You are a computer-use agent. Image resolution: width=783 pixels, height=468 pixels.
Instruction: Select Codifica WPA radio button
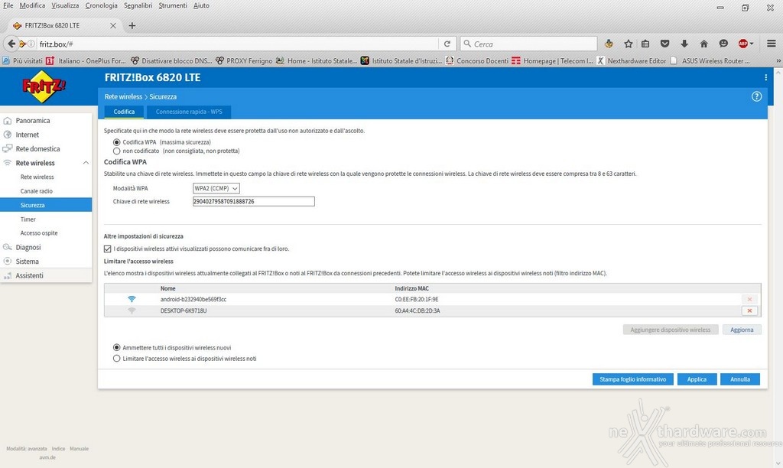click(x=117, y=142)
